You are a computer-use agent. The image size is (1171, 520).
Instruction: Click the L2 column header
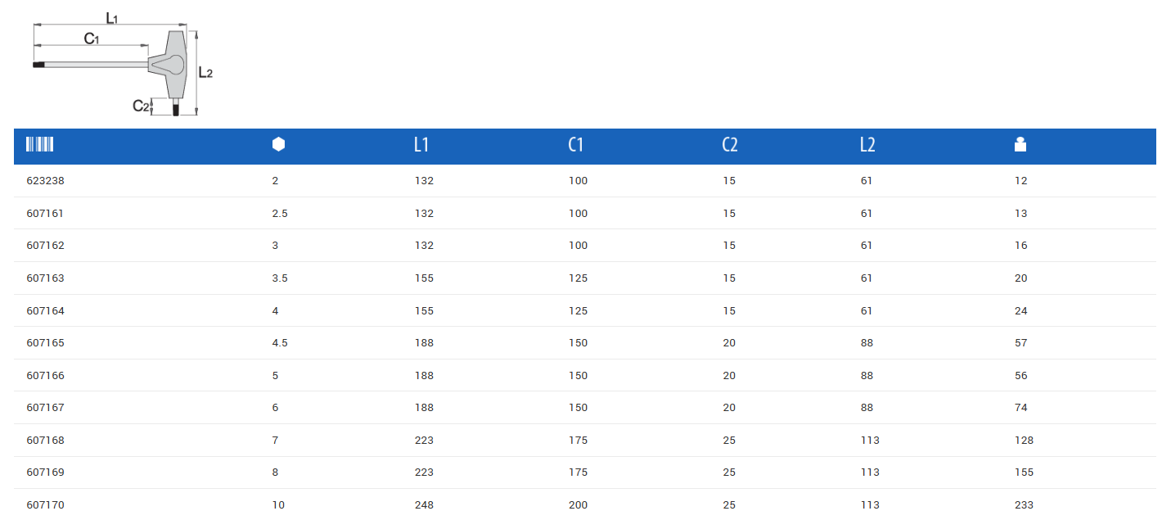point(867,145)
